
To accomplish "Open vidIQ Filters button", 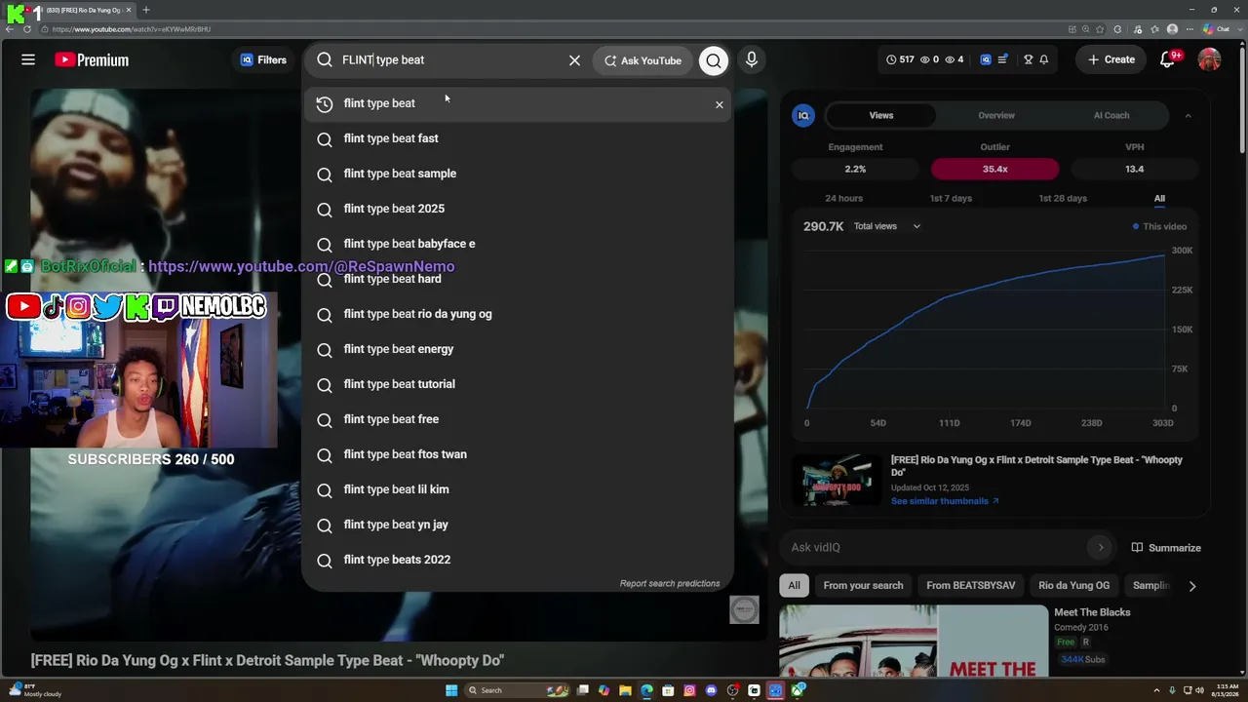I will click(x=263, y=59).
